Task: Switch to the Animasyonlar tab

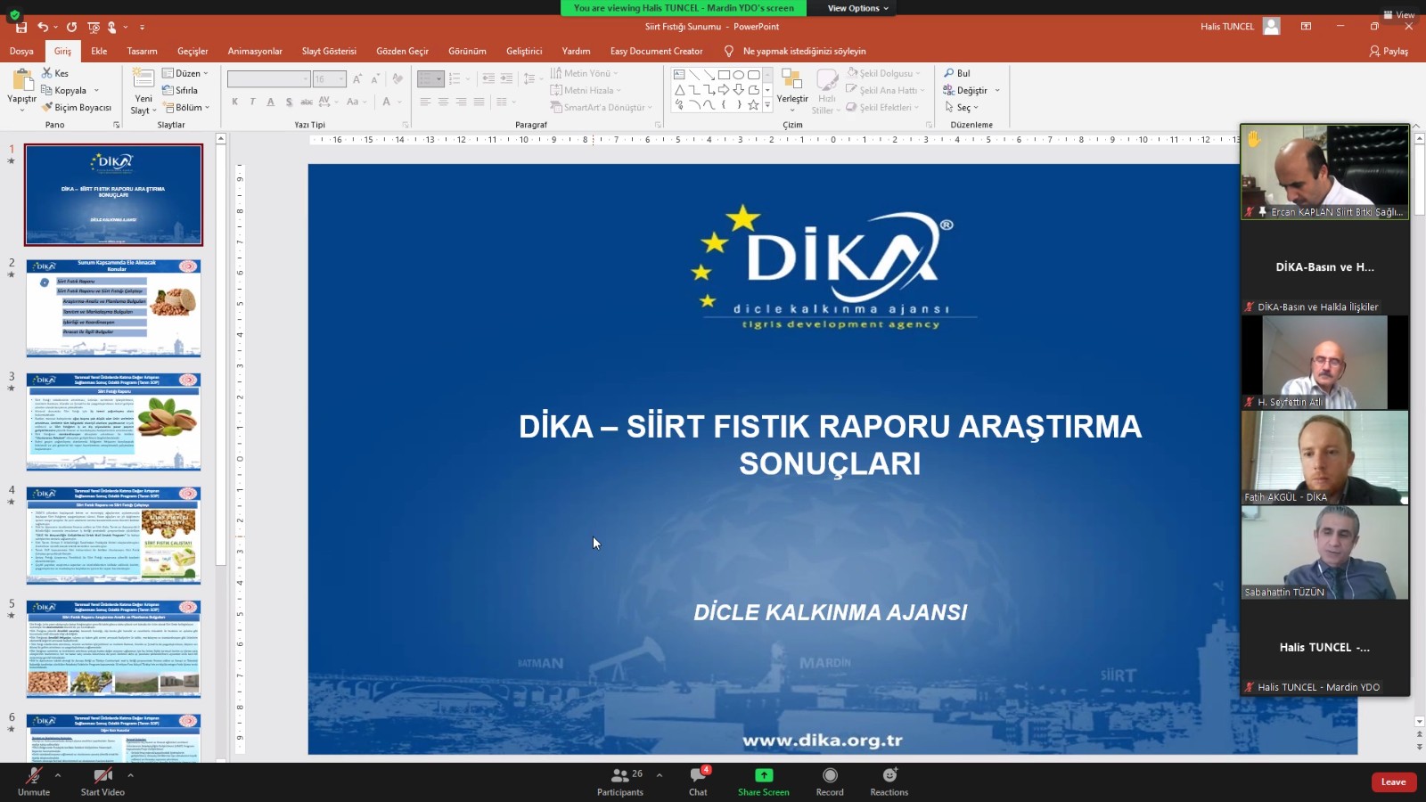Action: tap(255, 51)
